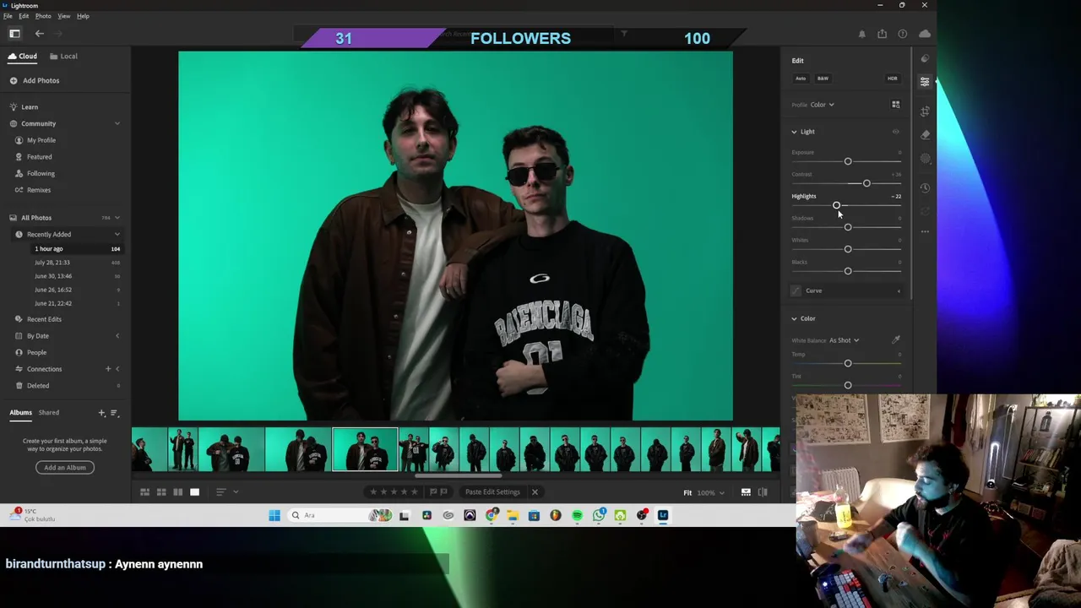1081x608 pixels.
Task: Pick the white balance eyedropper tool
Action: [x=895, y=339]
